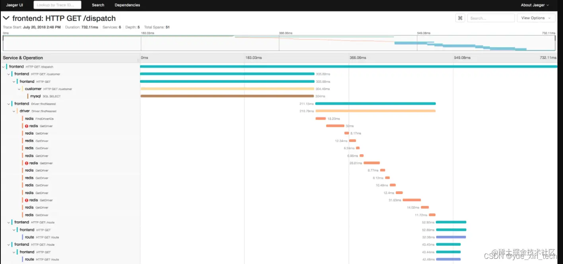The width and height of the screenshot is (563, 264).
Task: Open keyboard shortcuts with the ⌘ icon button
Action: tap(460, 18)
